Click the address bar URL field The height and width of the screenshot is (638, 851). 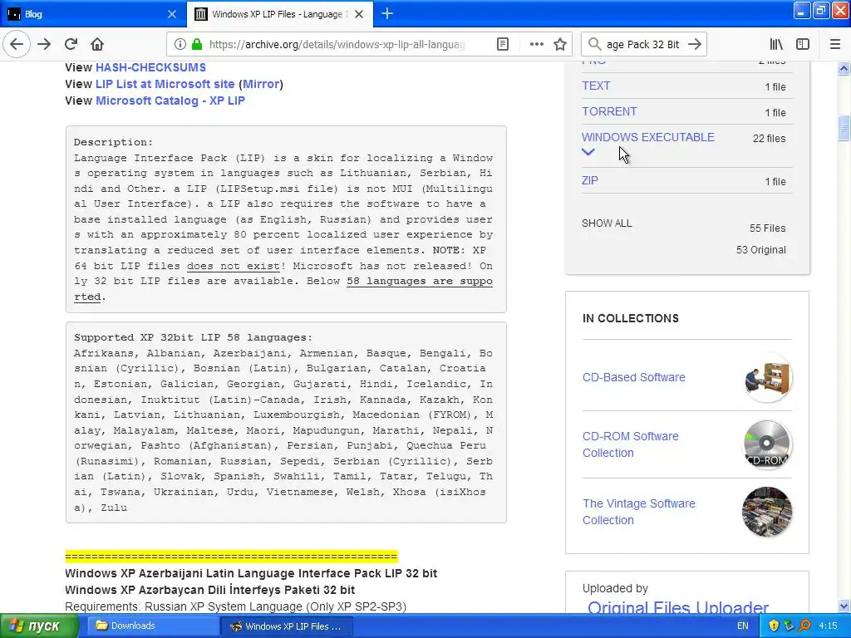coord(337,45)
